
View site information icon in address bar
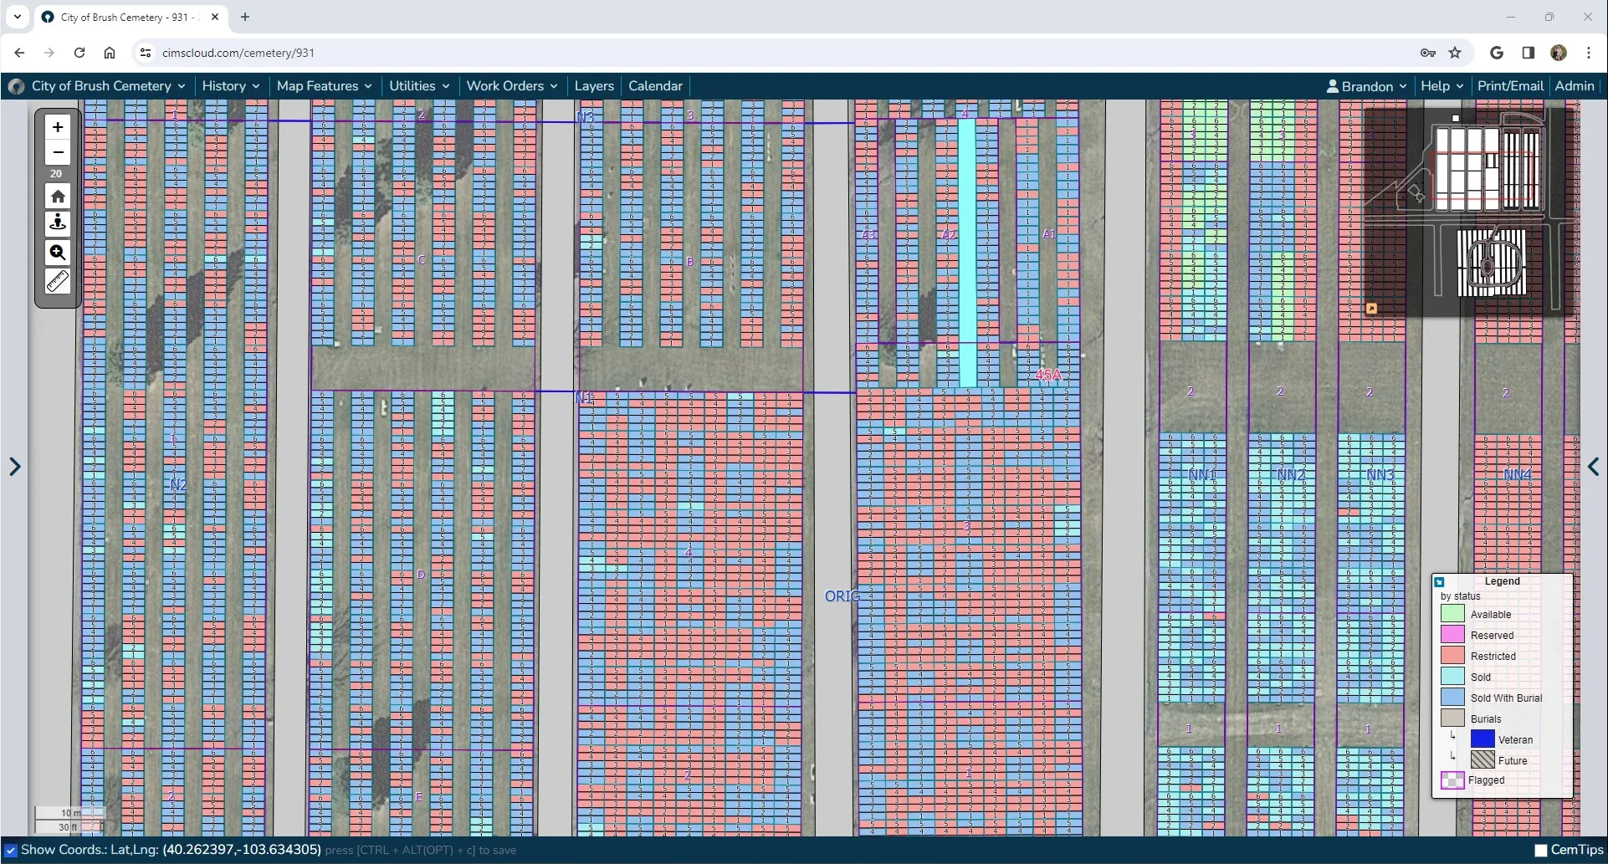(x=145, y=53)
